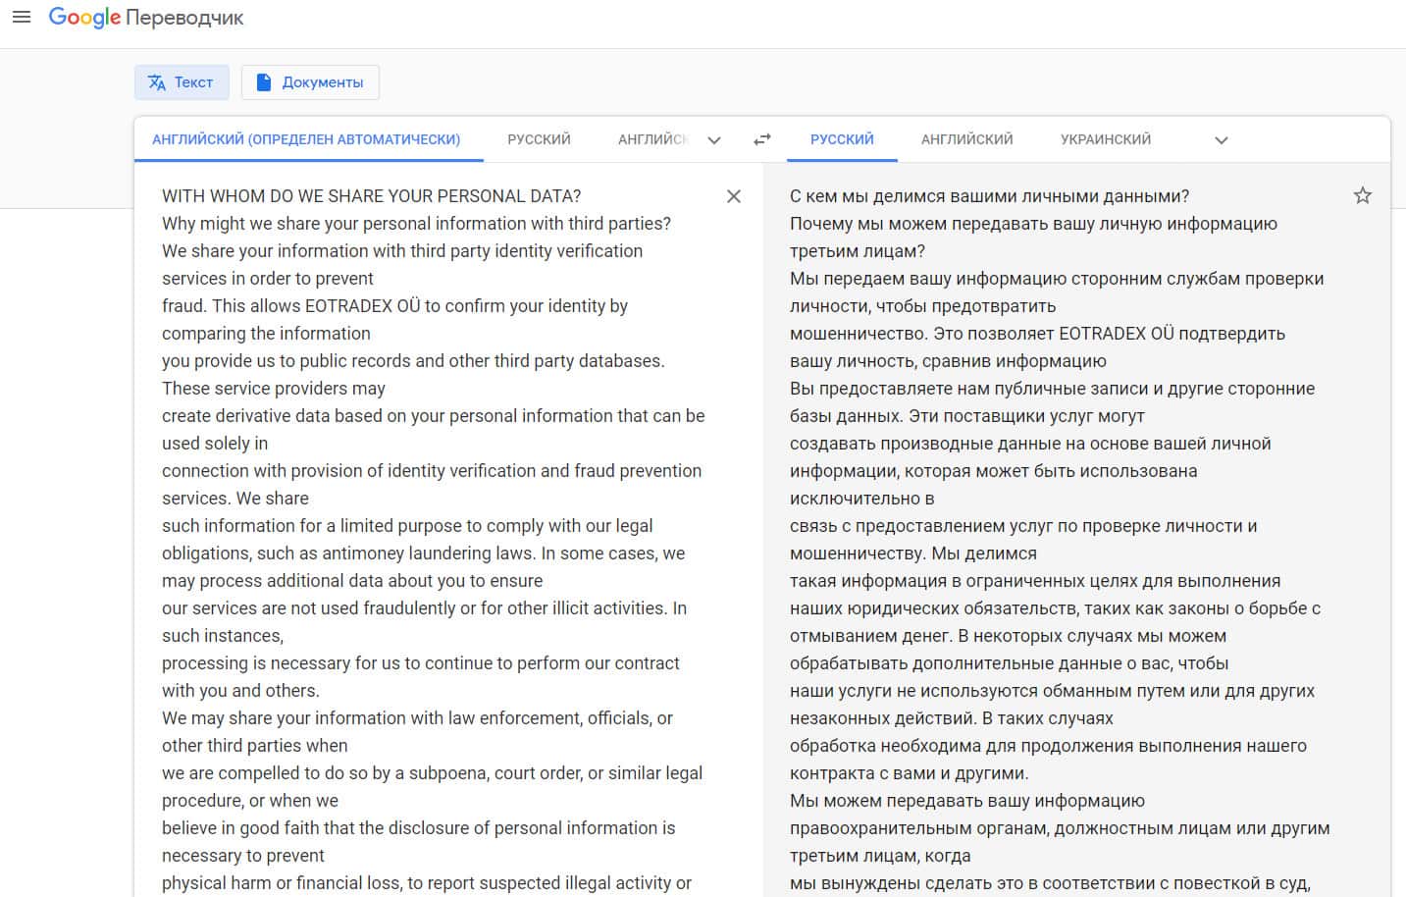Expand the source language list chevron

(x=714, y=140)
